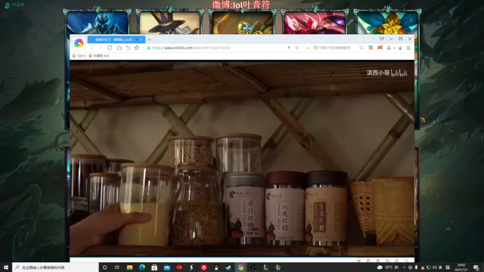Select the blue armored champion portrait

point(97,22)
